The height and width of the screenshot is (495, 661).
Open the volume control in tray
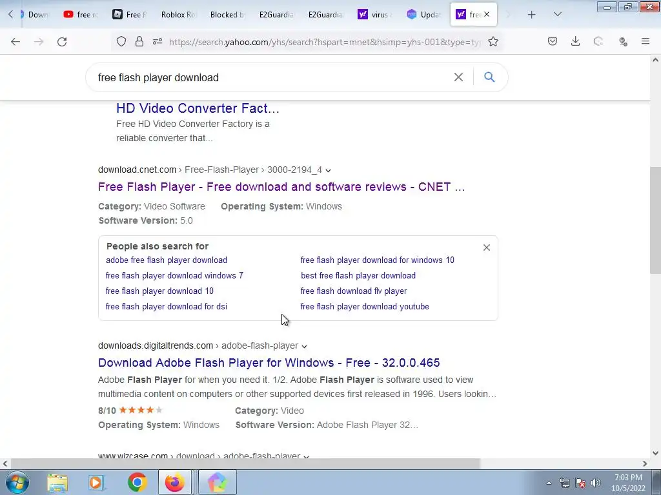point(595,483)
